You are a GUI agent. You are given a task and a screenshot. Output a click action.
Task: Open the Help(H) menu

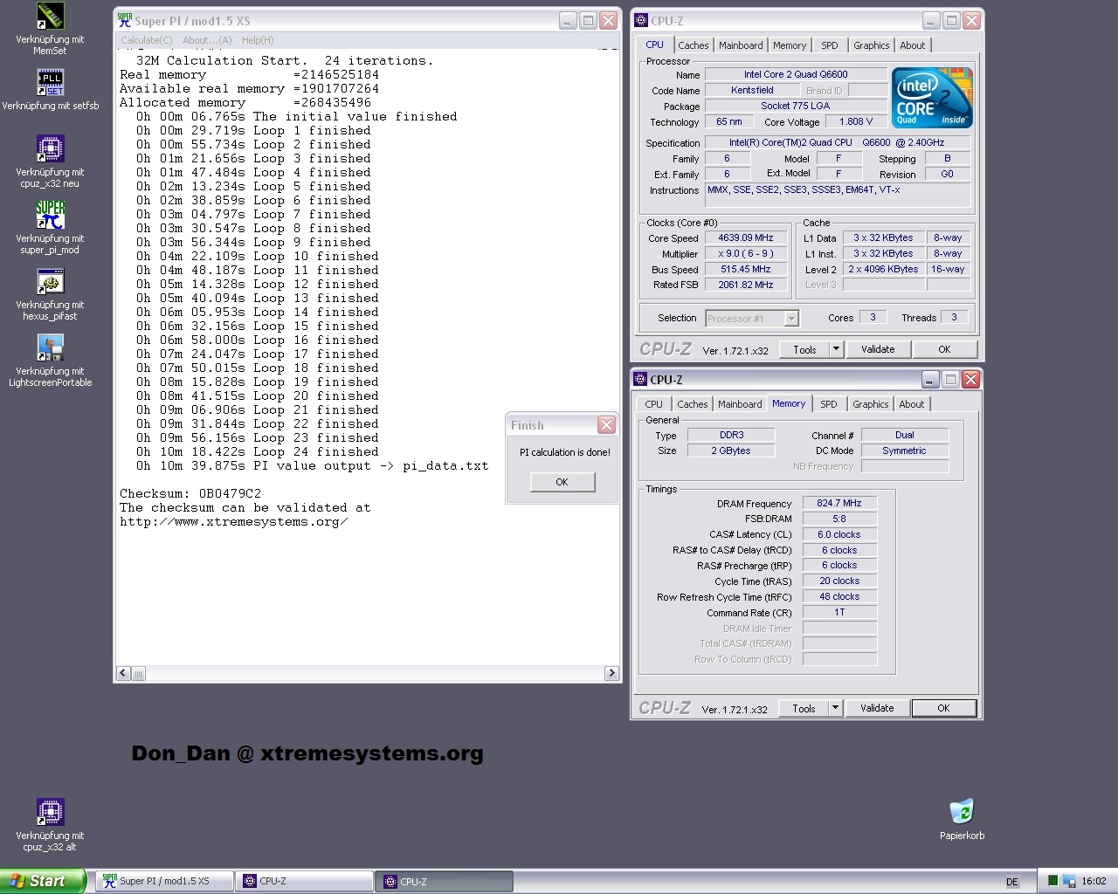(258, 40)
